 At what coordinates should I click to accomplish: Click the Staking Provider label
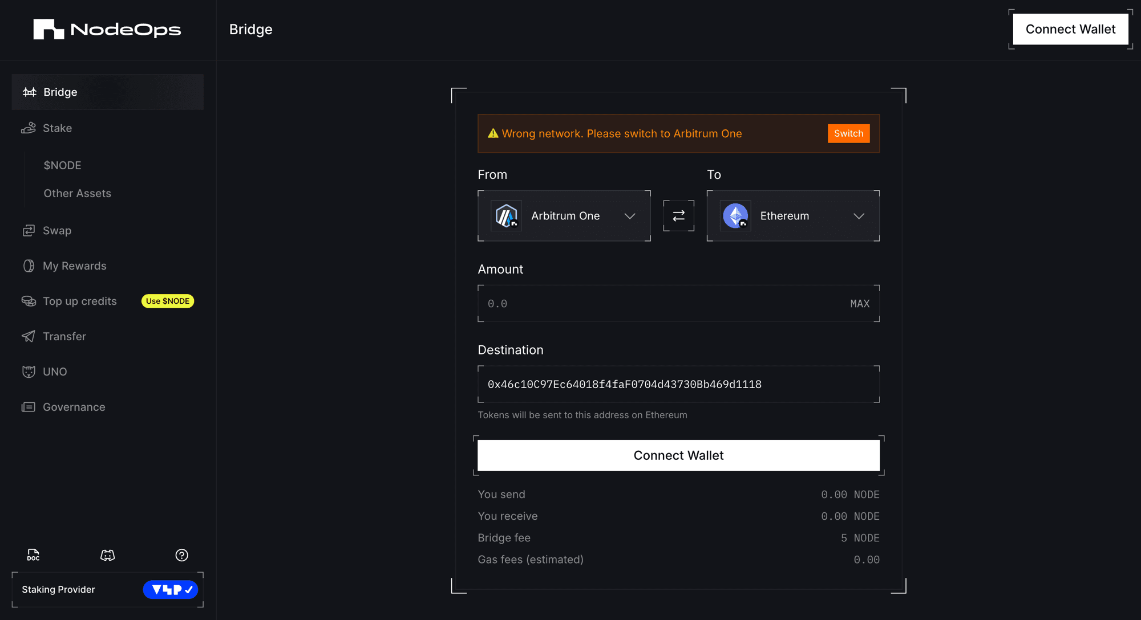click(58, 590)
